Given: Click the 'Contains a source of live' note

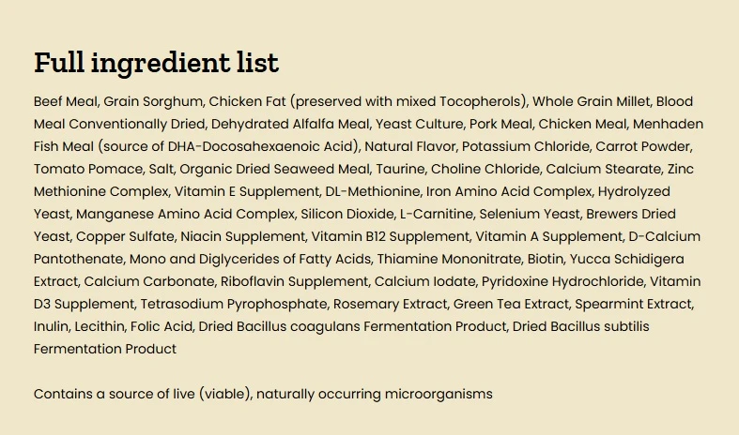Looking at the screenshot, I should 263,394.
